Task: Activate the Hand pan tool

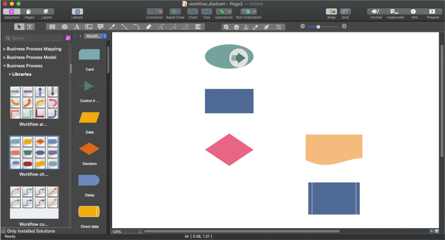Action: click(x=236, y=27)
